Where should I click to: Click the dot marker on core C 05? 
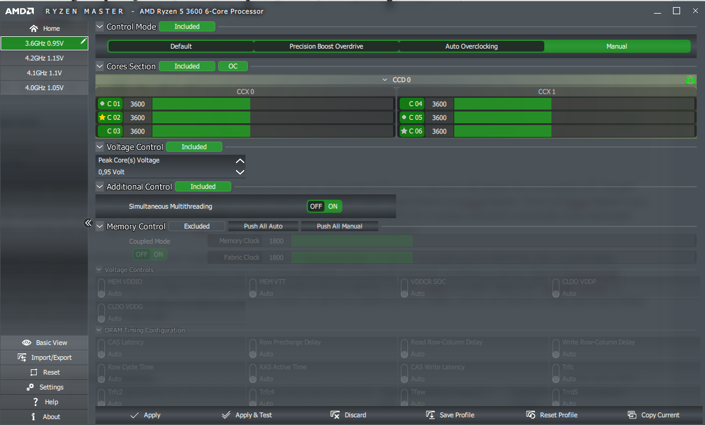point(404,118)
